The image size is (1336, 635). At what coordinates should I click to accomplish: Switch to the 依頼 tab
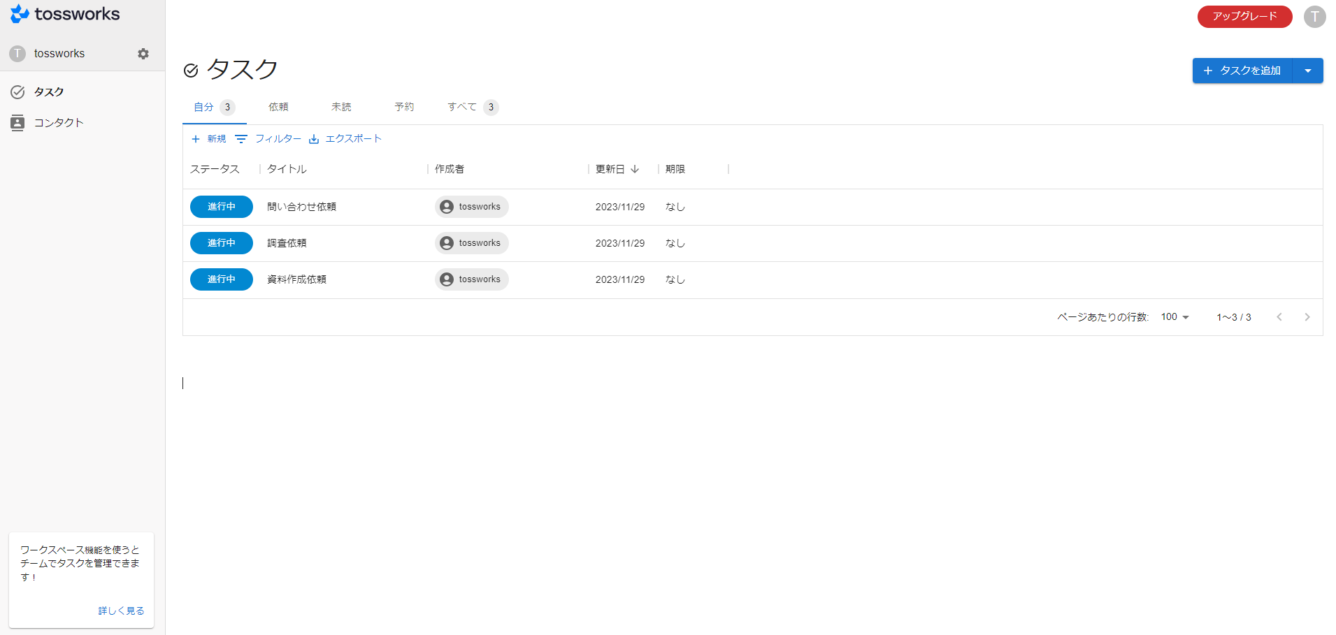pyautogui.click(x=278, y=107)
